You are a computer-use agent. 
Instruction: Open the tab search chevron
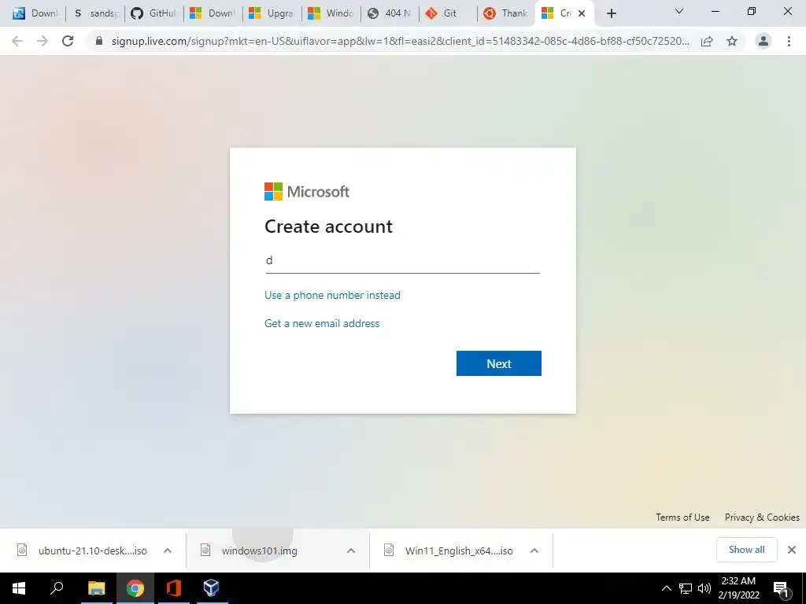(679, 11)
